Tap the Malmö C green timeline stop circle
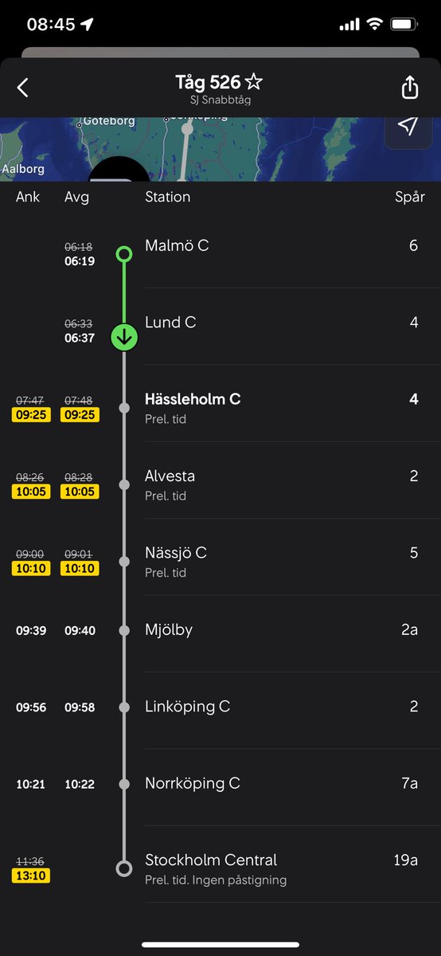Viewport: 441px width, 956px height. pos(124,254)
